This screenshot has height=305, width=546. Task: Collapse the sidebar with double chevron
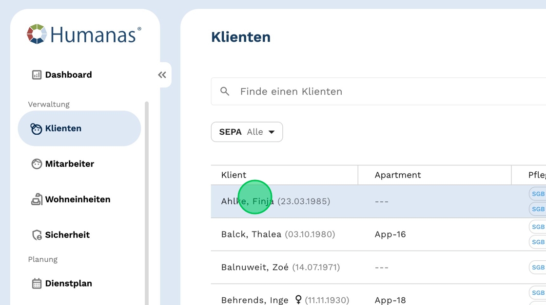coord(162,75)
